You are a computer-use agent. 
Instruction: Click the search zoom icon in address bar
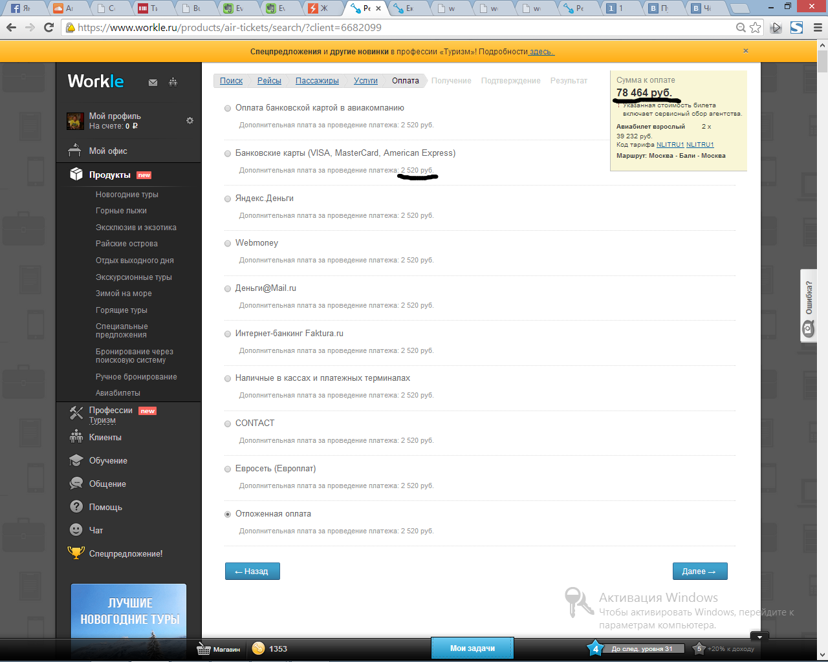click(x=741, y=28)
